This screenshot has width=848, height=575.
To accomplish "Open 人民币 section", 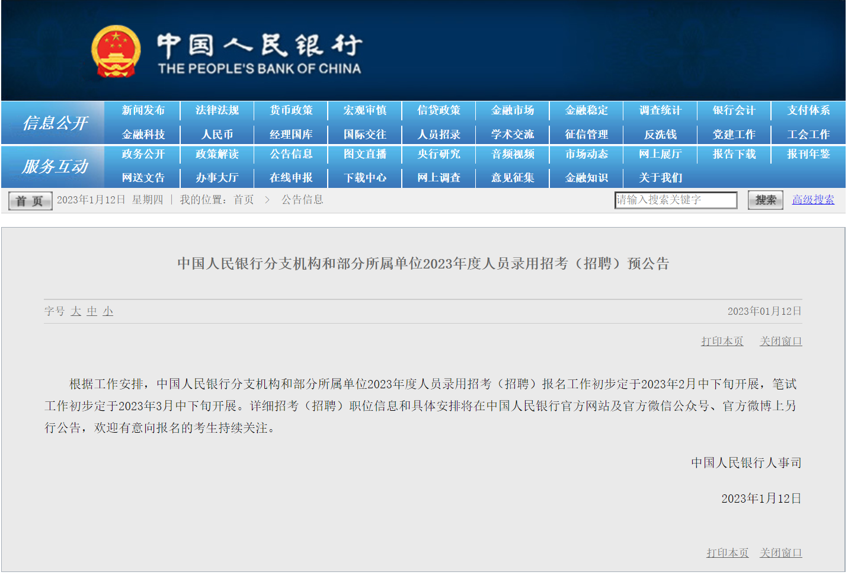I will point(217,135).
